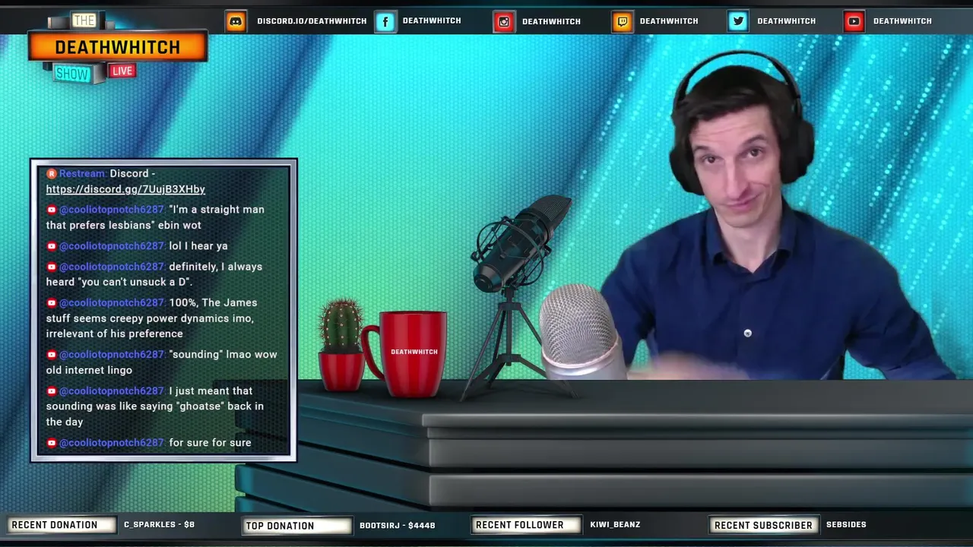The image size is (973, 547).
Task: Click the SEBSIDES subscriber name
Action: tap(846, 525)
